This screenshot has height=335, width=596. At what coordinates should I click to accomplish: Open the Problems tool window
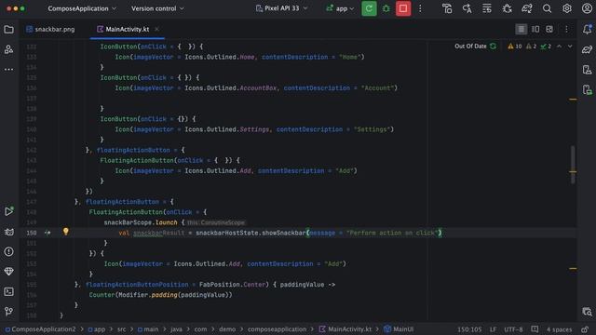8,251
